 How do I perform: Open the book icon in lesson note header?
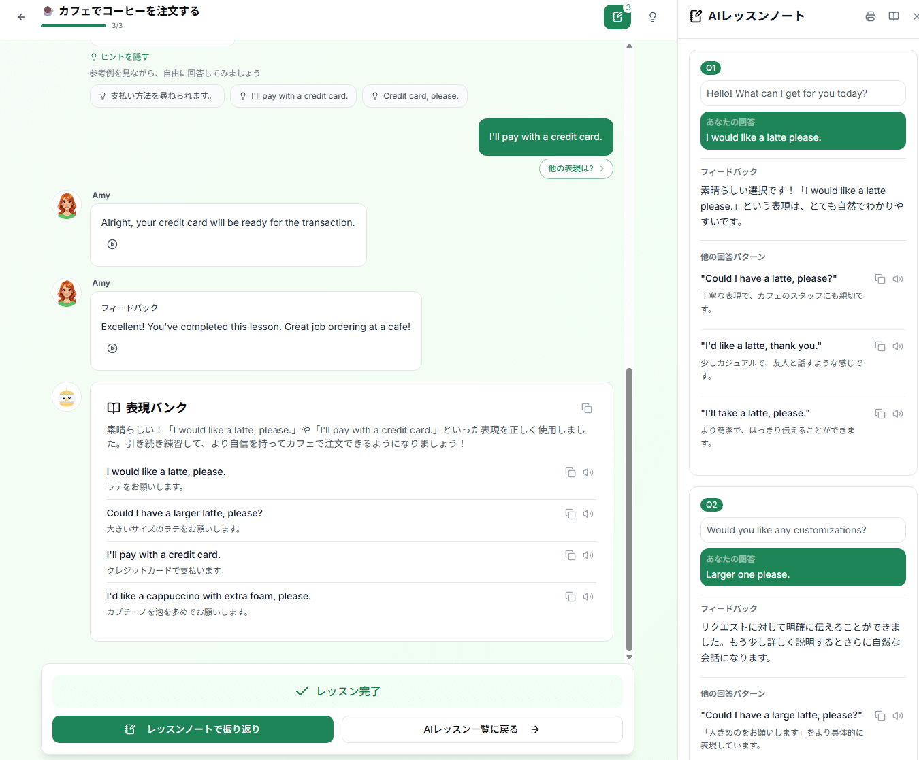893,16
